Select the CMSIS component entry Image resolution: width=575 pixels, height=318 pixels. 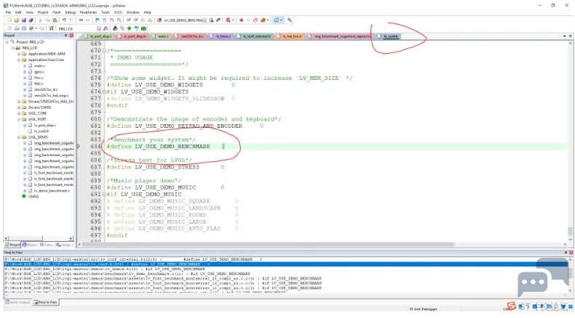click(x=33, y=197)
